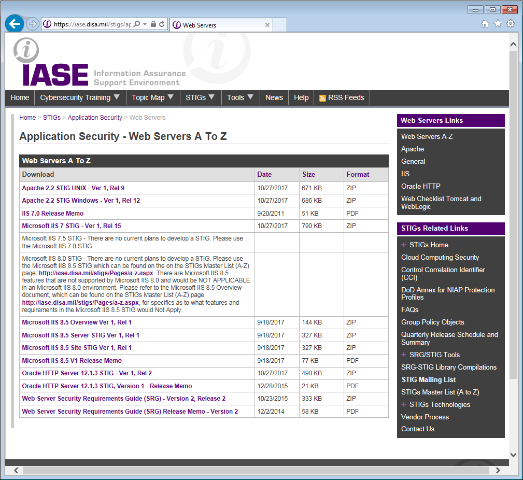Open the Help menu item

pyautogui.click(x=301, y=98)
